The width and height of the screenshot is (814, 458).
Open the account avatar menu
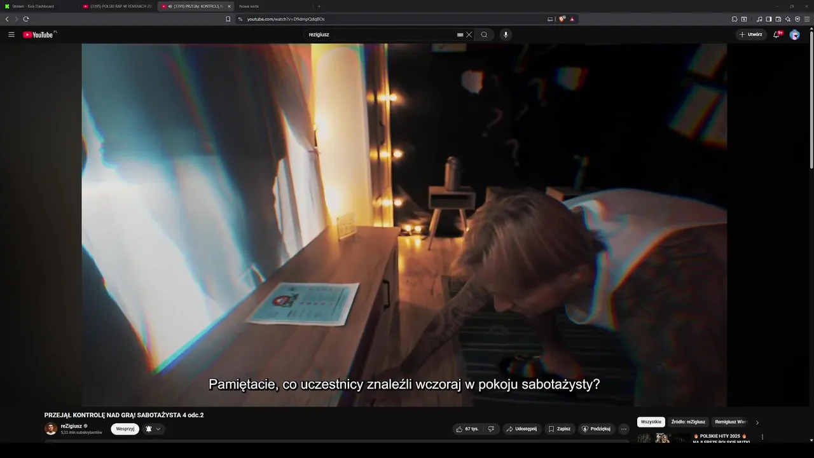(x=794, y=34)
